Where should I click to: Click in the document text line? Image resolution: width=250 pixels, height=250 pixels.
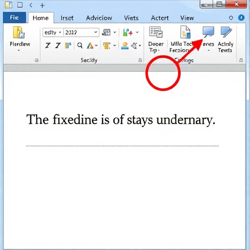(121, 120)
